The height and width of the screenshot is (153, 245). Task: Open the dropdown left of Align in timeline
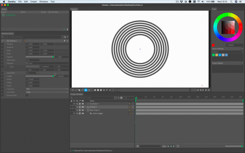pyautogui.click(x=150, y=146)
